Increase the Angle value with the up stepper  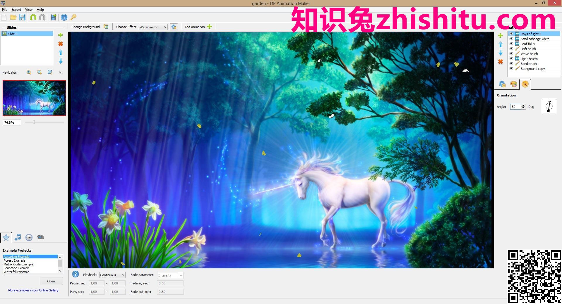[523, 105]
